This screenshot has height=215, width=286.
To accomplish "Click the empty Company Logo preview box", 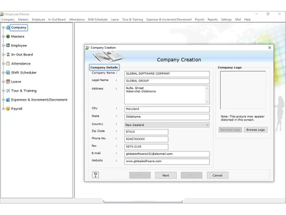I will point(243,90).
